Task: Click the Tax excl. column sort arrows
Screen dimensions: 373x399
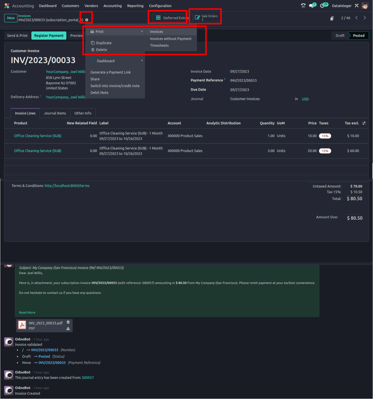Action: point(364,123)
